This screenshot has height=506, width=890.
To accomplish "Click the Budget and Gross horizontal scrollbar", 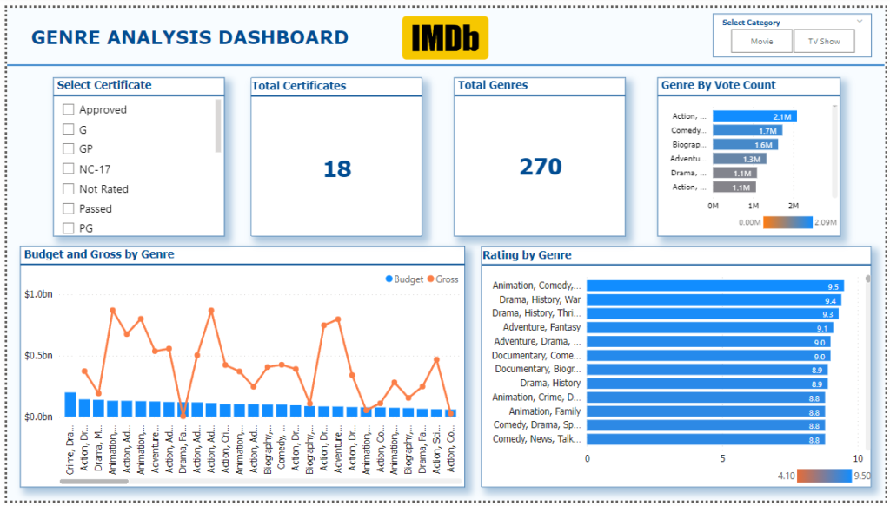I will coord(94,482).
